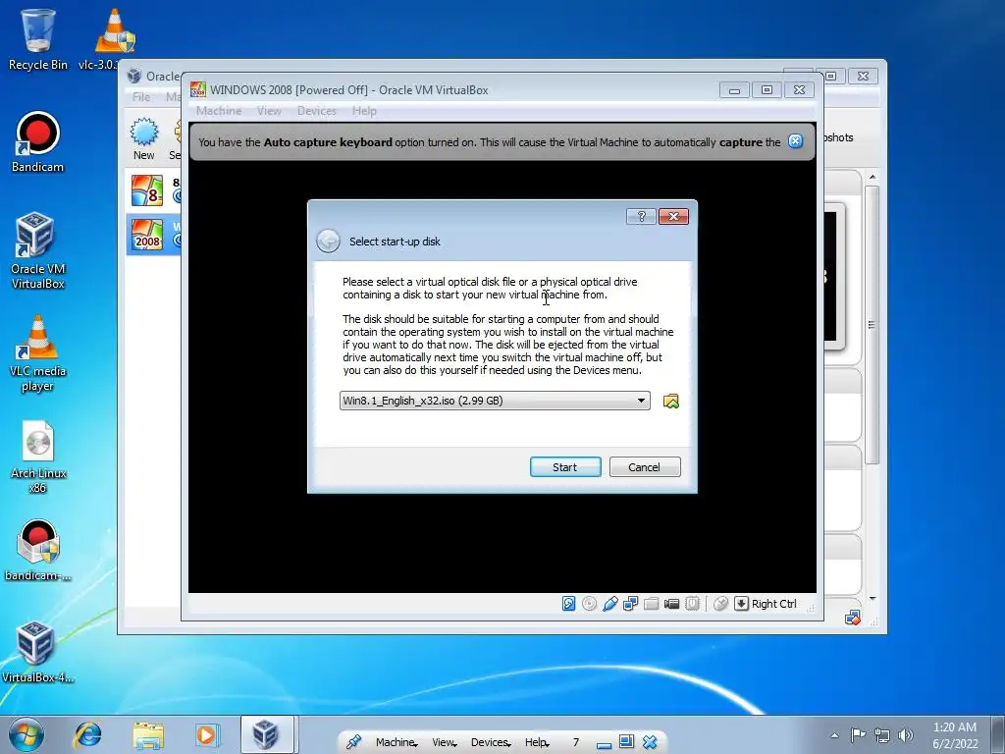Open the Recycle Bin desktop icon
The height and width of the screenshot is (754, 1005).
tap(38, 39)
